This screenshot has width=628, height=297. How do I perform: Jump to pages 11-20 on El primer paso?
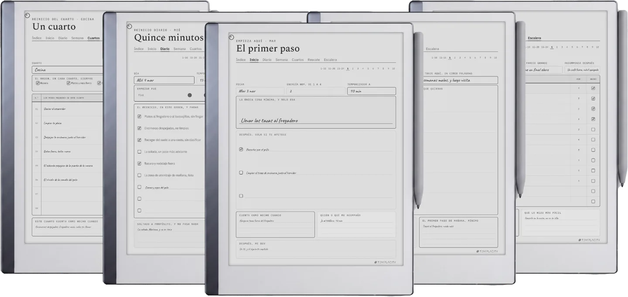[x=332, y=68]
